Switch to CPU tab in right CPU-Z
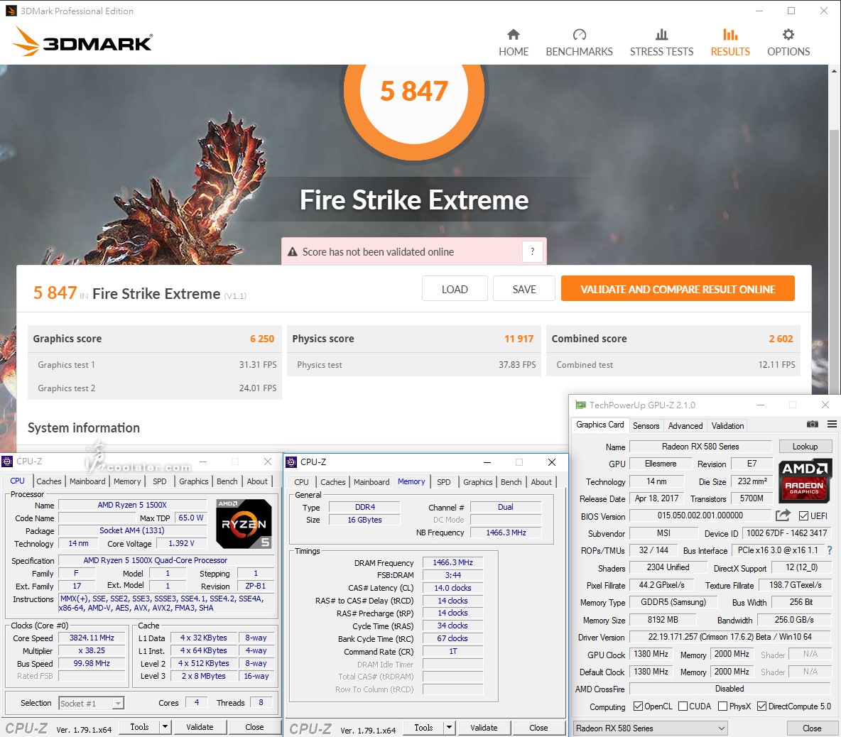This screenshot has height=737, width=841. [x=301, y=482]
